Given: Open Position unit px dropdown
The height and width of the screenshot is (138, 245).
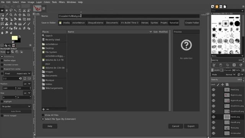Looking at the screenshot, I should (27, 84).
